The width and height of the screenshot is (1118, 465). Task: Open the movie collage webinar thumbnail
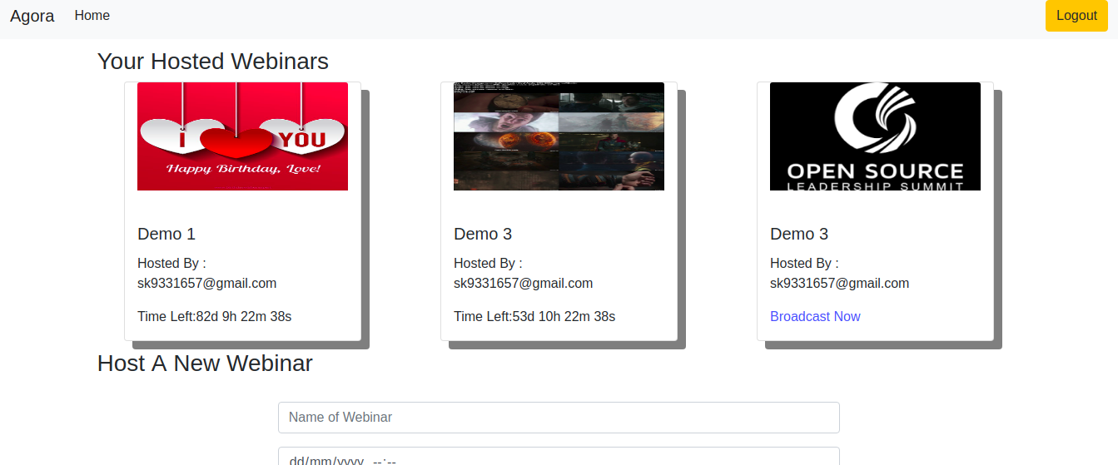pos(559,136)
